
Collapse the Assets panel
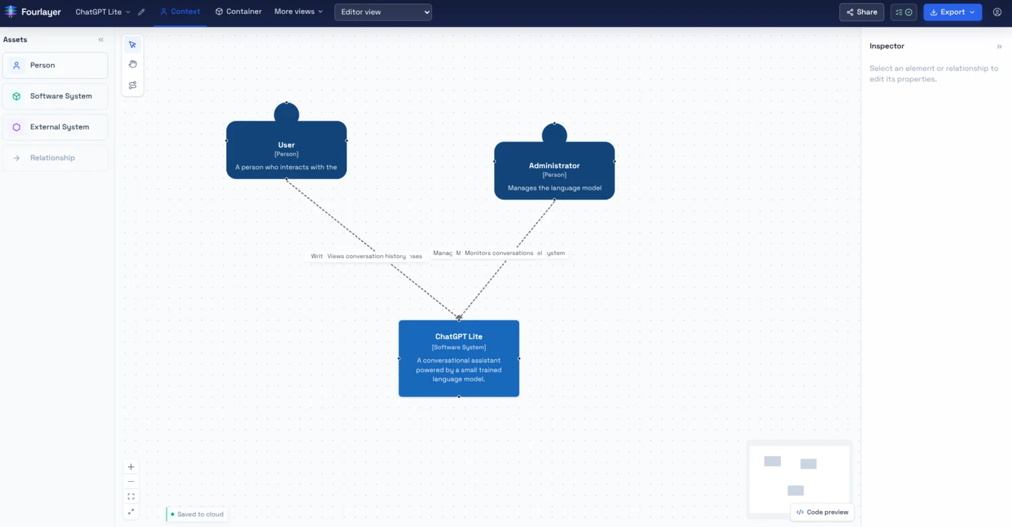click(x=101, y=40)
